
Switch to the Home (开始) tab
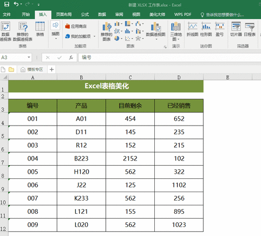[26, 15]
